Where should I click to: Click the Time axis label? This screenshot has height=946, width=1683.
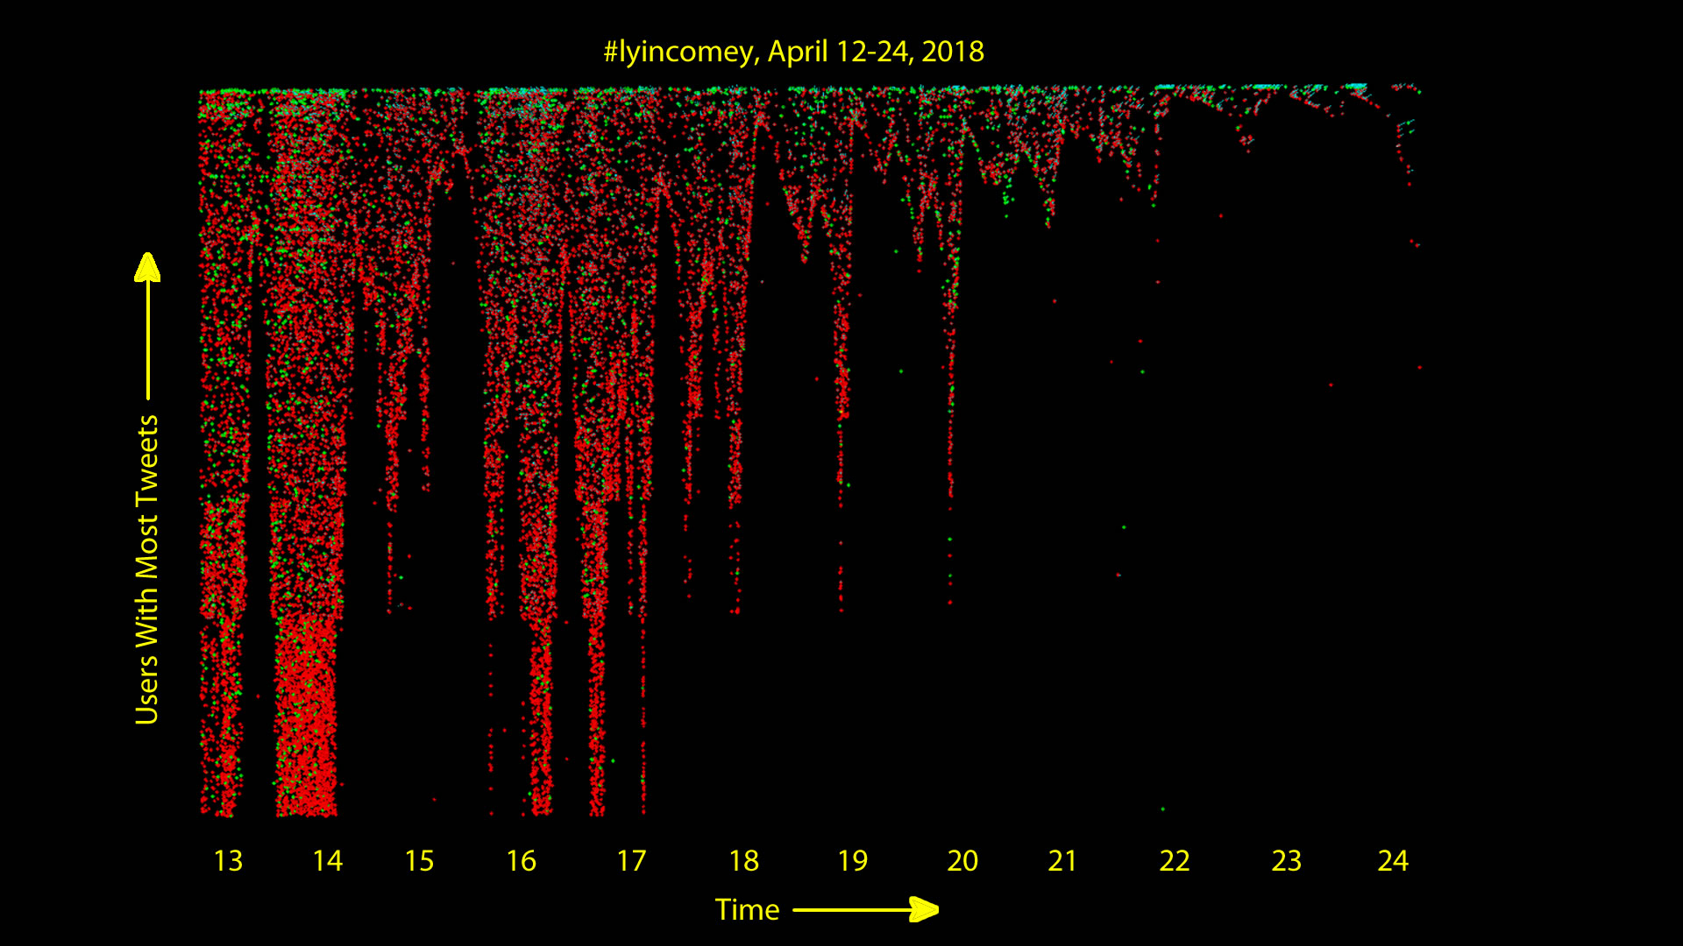[747, 910]
